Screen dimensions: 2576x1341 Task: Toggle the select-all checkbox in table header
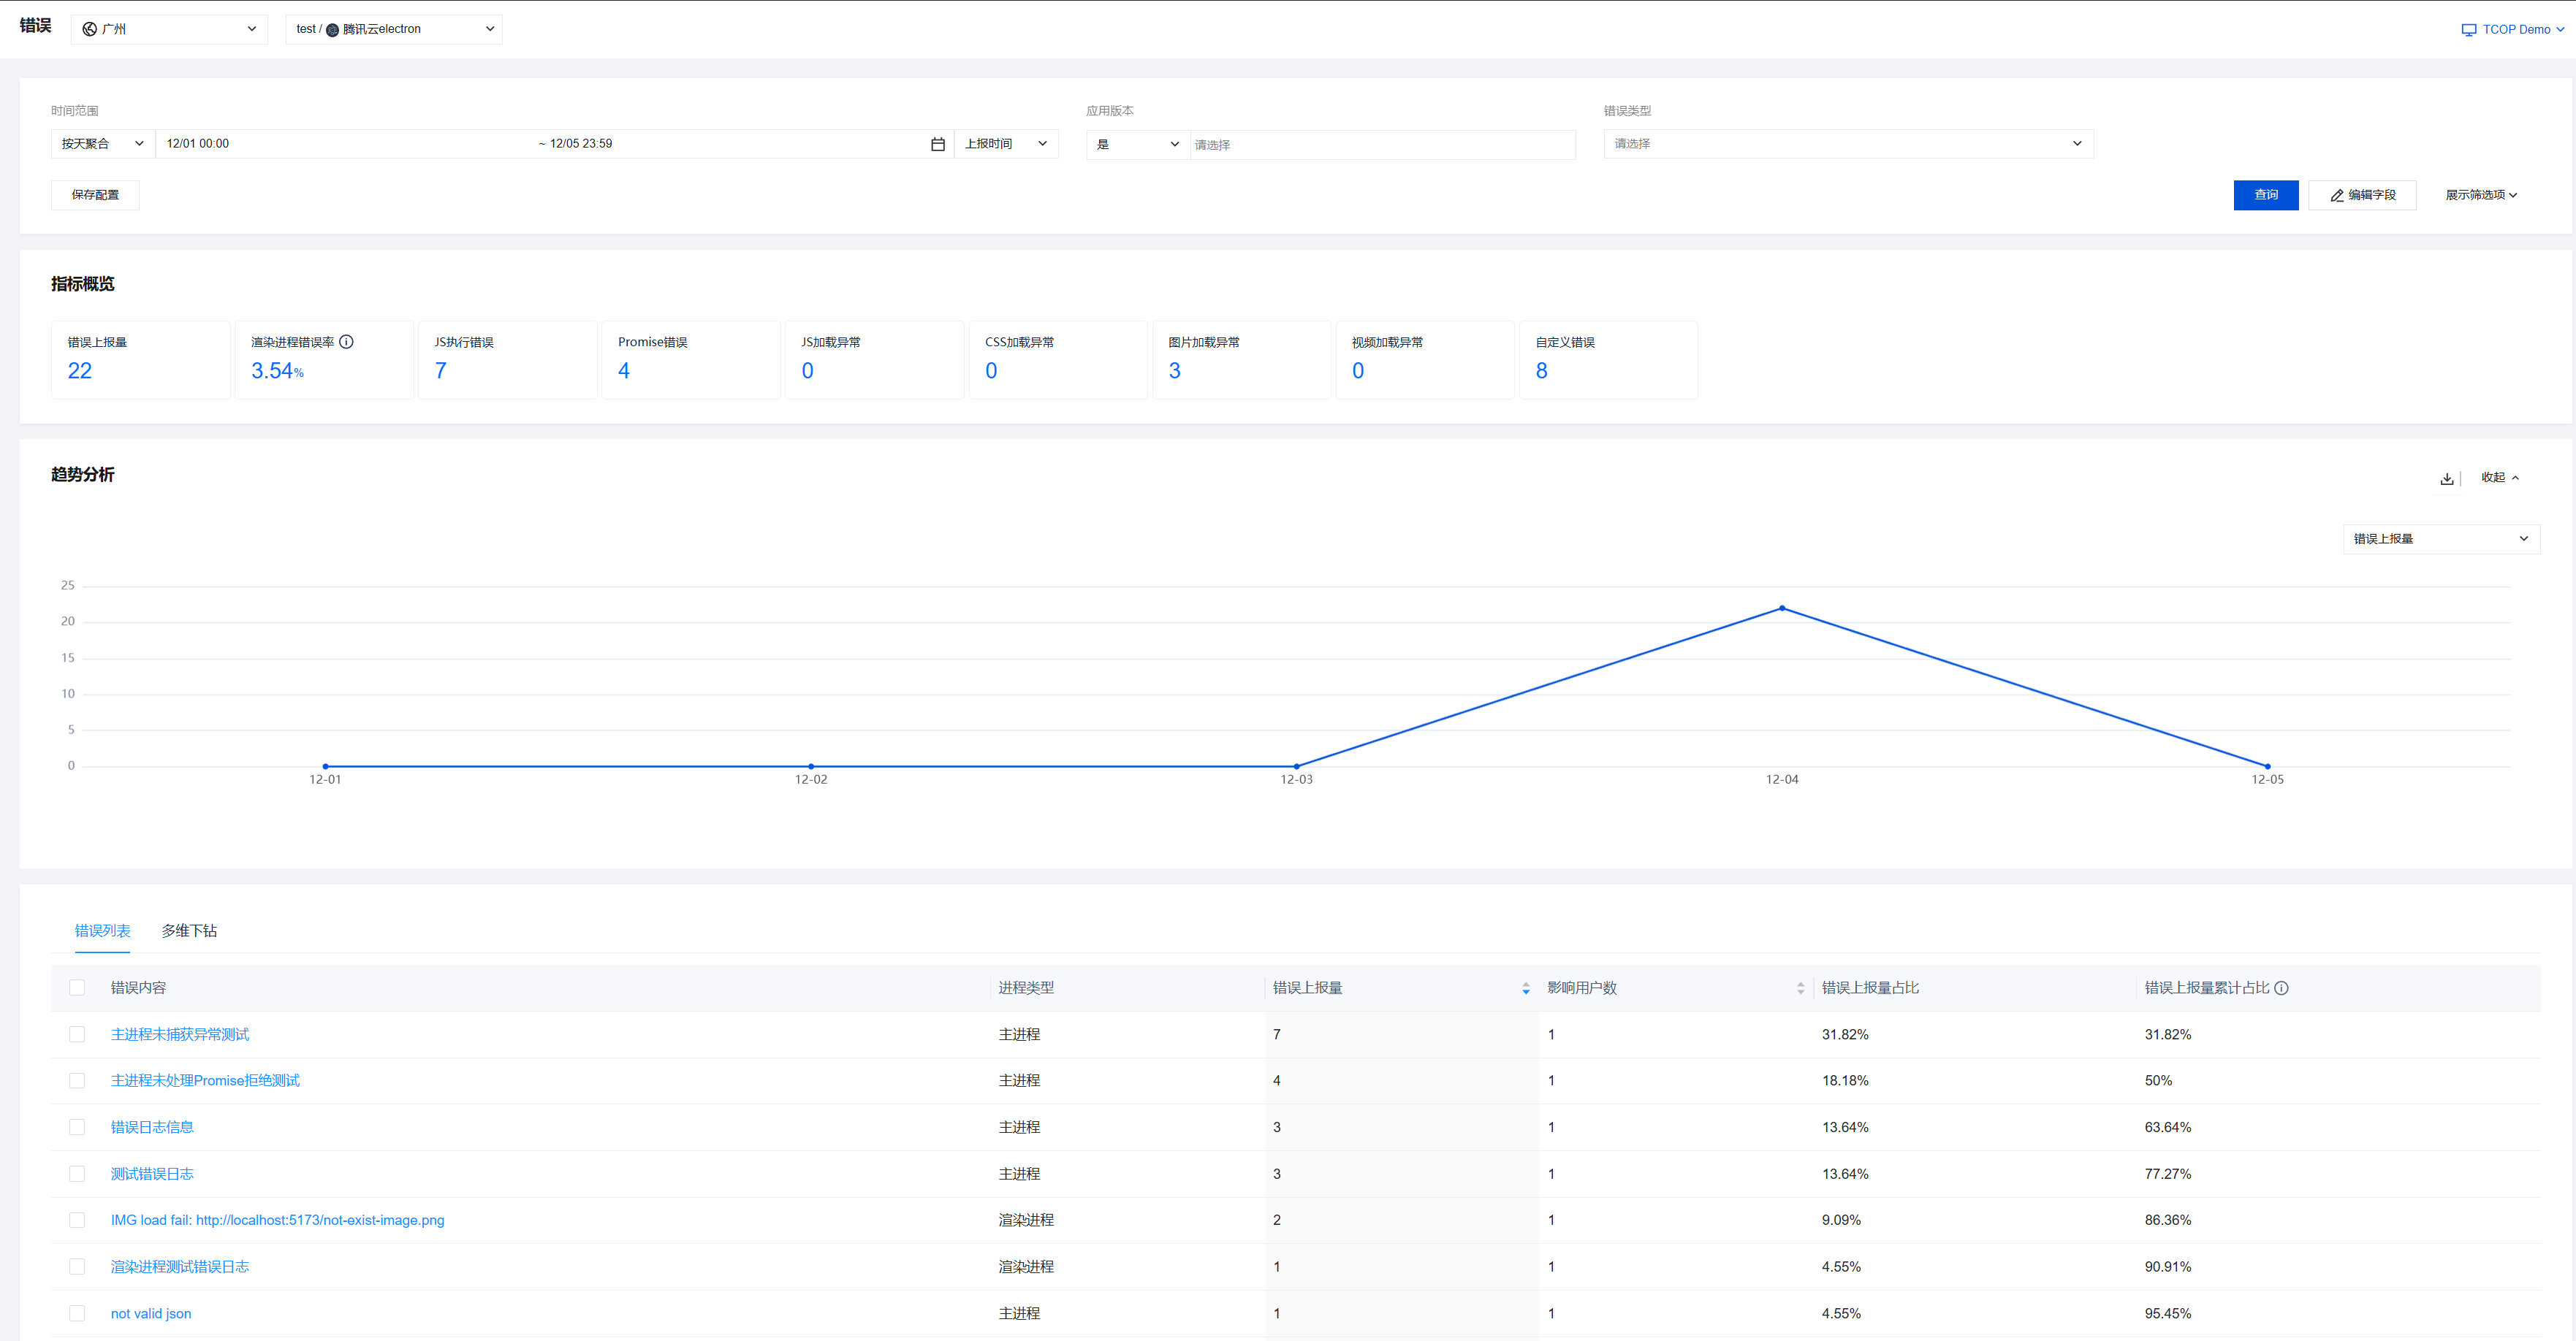click(x=77, y=988)
